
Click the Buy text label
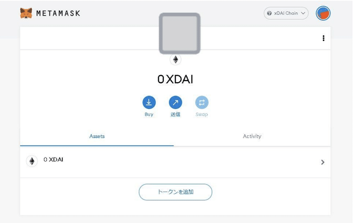pos(149,115)
